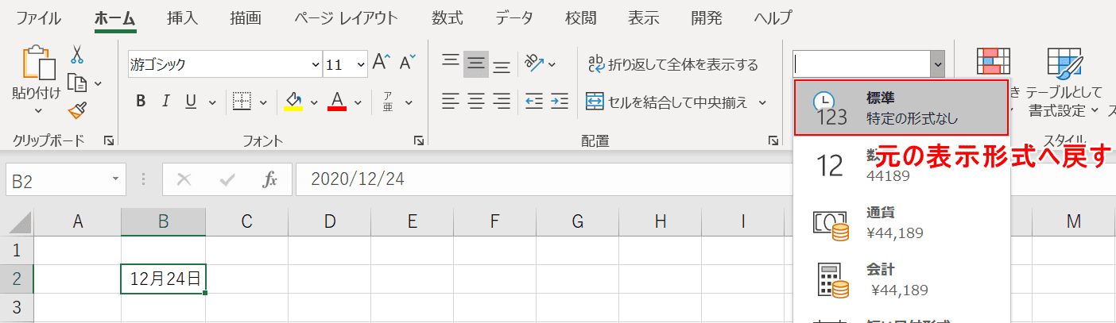Screen dimensions: 1116x323
Task: Apply cell borders icon
Action: 242,101
